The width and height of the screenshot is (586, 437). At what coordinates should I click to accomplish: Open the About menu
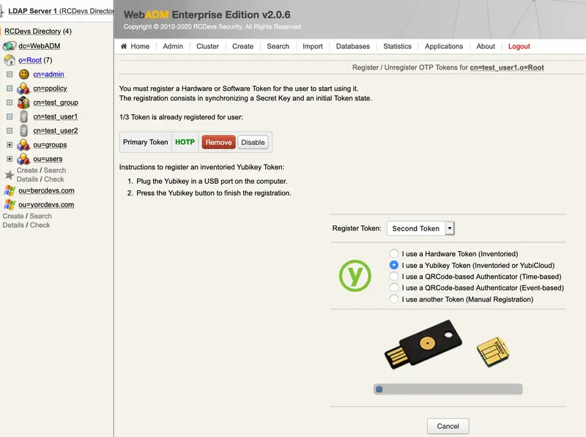(486, 46)
